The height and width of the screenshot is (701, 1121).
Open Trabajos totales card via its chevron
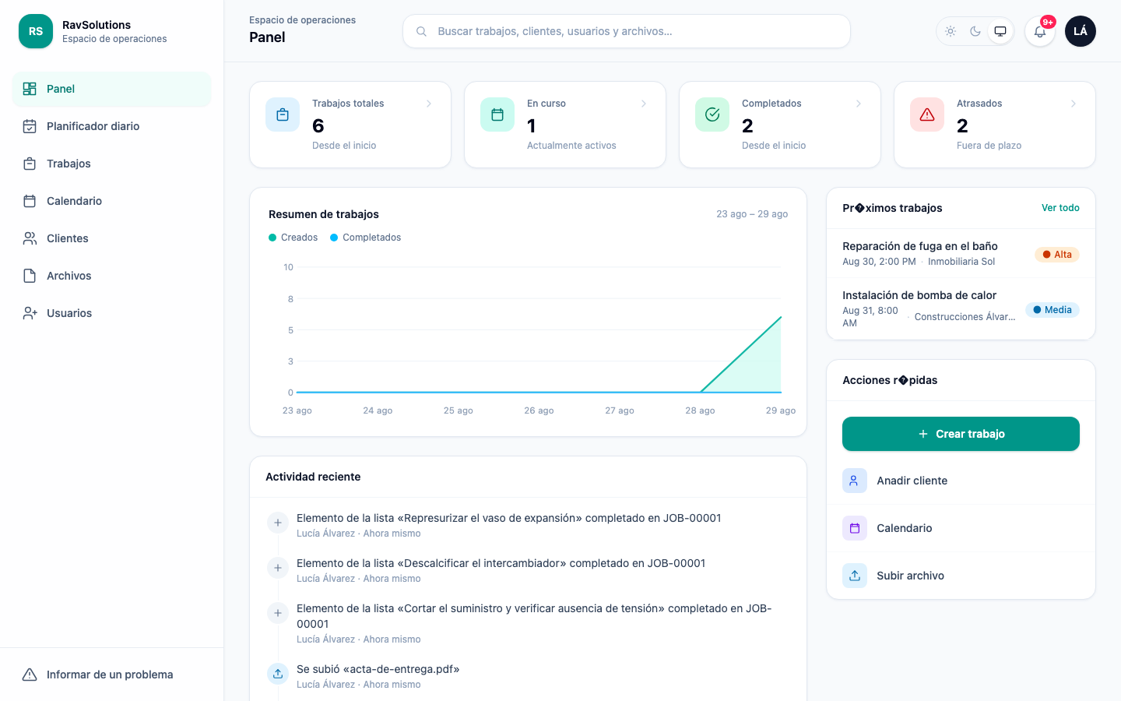(x=429, y=104)
